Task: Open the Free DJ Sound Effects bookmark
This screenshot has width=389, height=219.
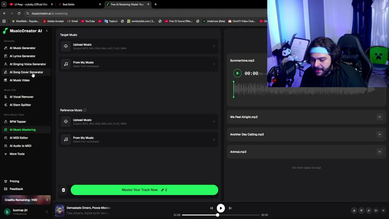Action: (x=179, y=21)
